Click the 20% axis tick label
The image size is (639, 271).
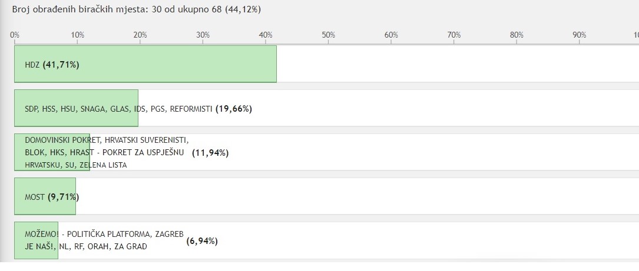click(x=140, y=35)
